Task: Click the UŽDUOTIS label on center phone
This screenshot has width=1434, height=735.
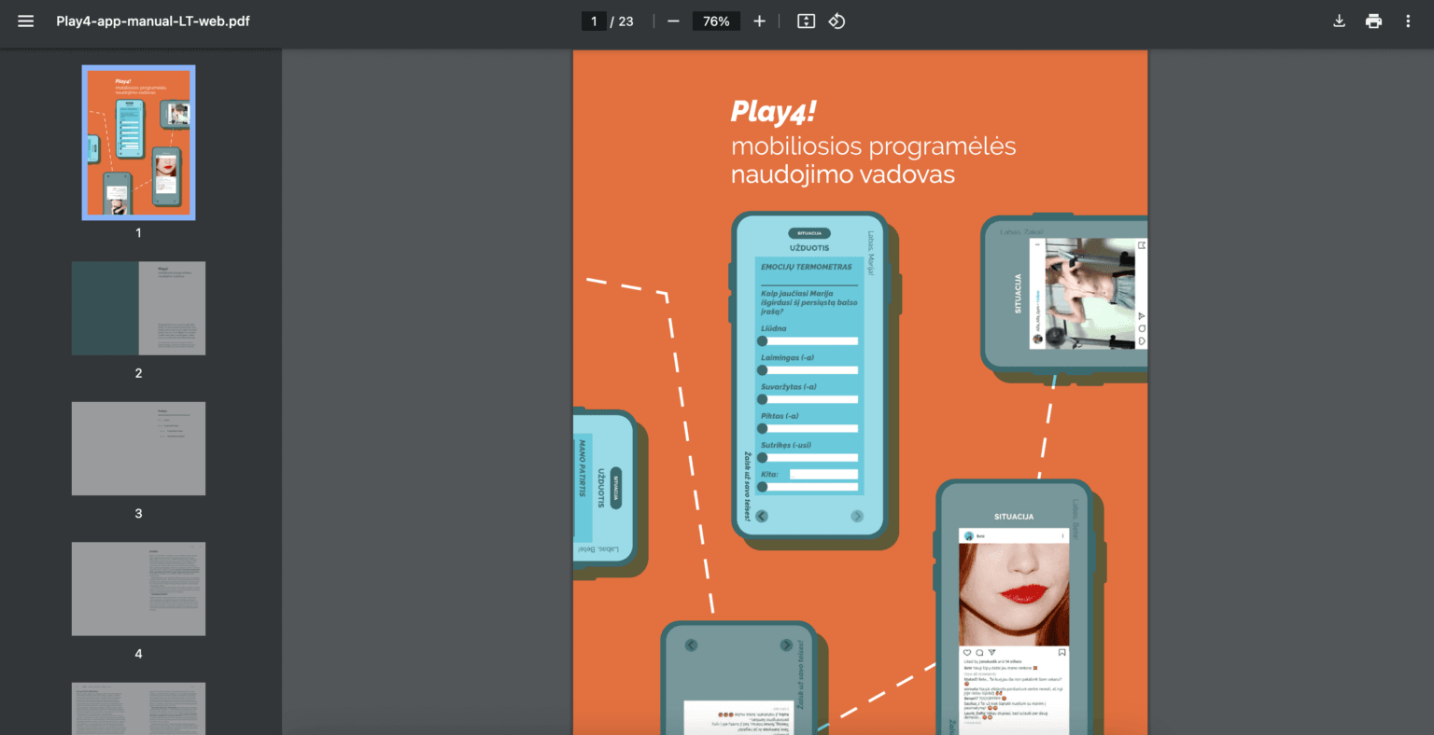Action: coord(808,248)
